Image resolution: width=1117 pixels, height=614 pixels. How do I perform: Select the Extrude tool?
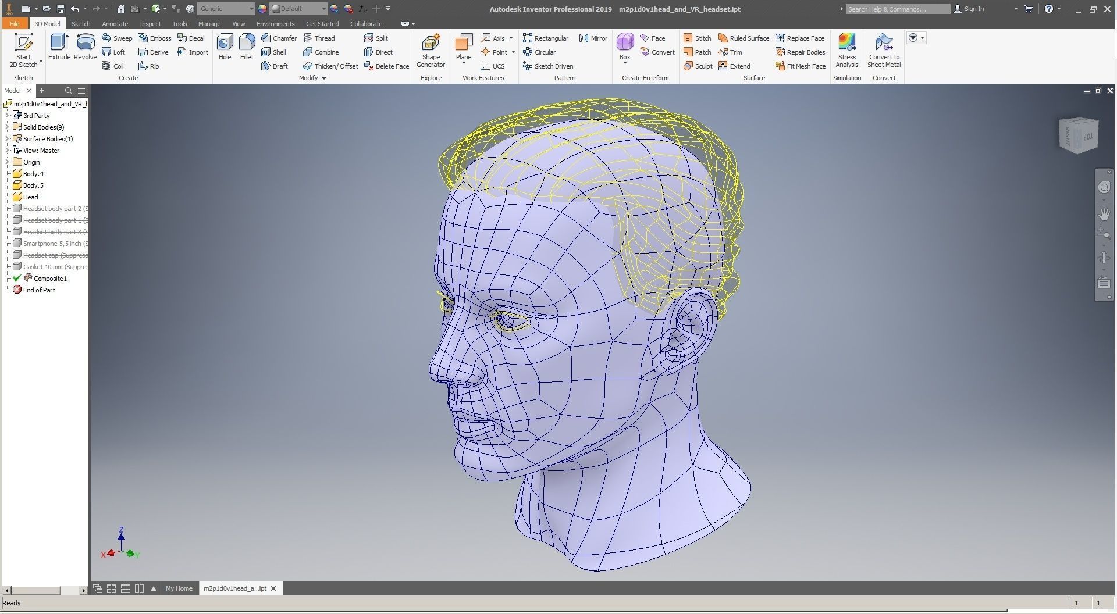59,47
